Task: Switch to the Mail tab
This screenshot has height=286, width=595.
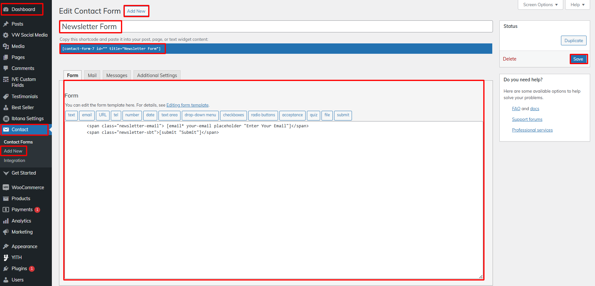Action: tap(92, 75)
